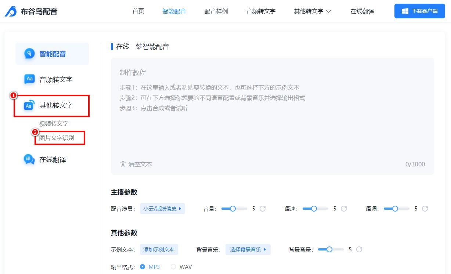
Task: Expand the 其他转文字 top navigation dropdown
Action: (x=313, y=11)
